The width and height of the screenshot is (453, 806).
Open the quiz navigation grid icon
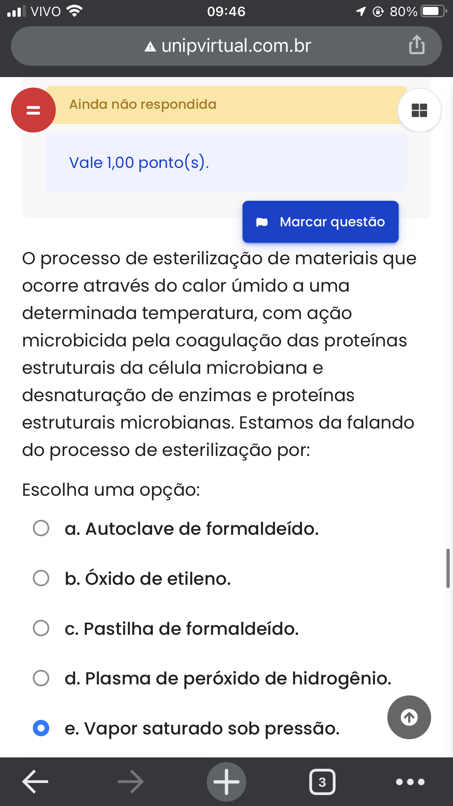point(419,110)
